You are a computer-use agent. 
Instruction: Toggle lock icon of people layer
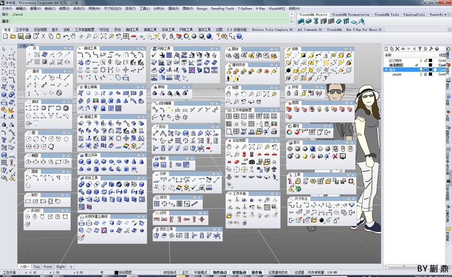point(425,74)
